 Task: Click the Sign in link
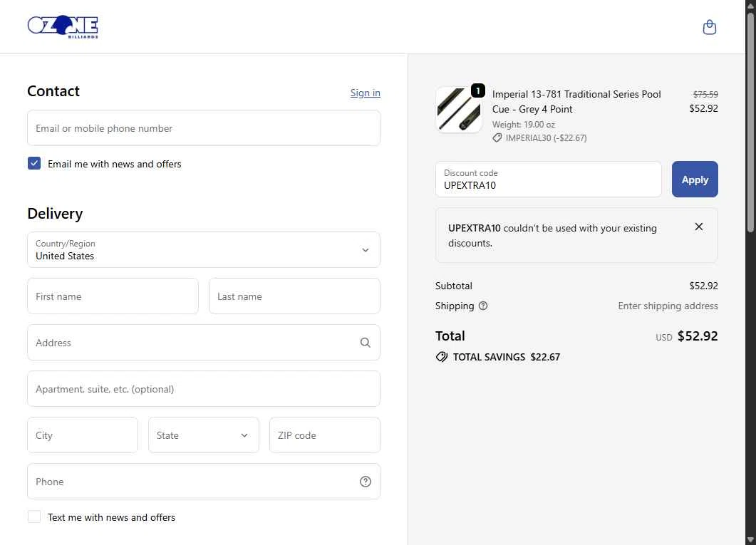click(x=365, y=93)
